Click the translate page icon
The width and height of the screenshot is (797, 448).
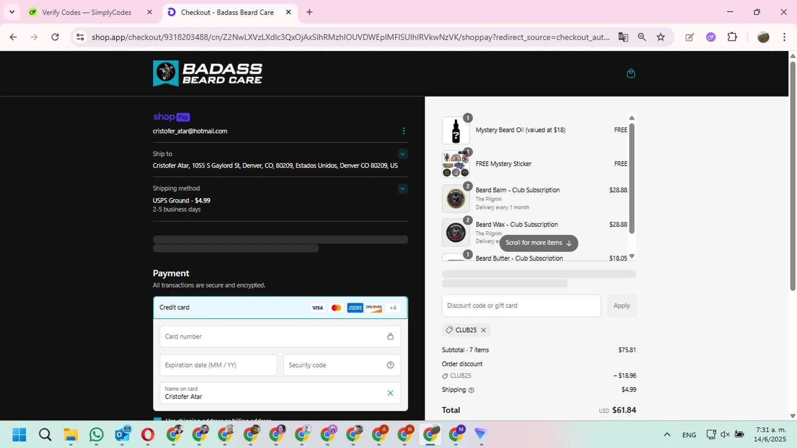[623, 37]
